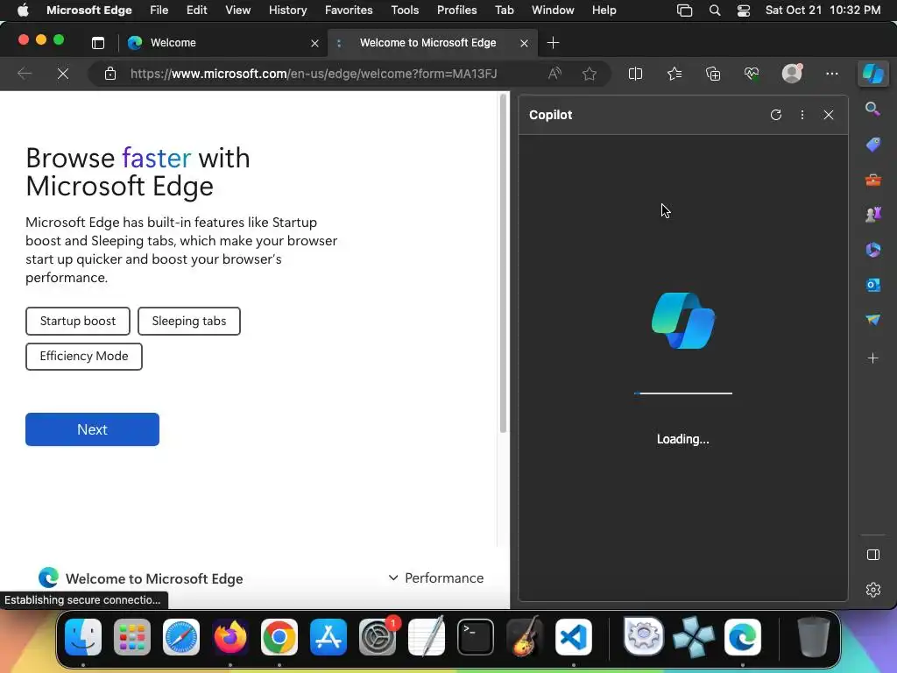Click the Read aloud icon
Screen dimensions: 897x673
554,74
